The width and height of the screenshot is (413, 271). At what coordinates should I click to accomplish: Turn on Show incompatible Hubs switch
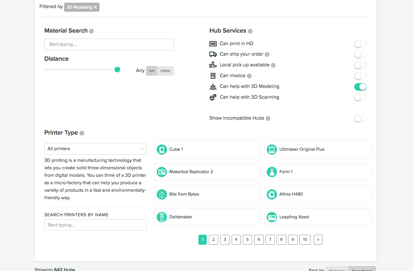(360, 118)
